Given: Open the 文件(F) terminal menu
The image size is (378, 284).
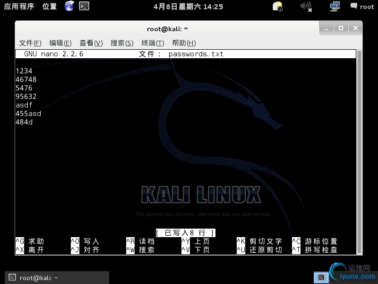Looking at the screenshot, I should [x=30, y=43].
